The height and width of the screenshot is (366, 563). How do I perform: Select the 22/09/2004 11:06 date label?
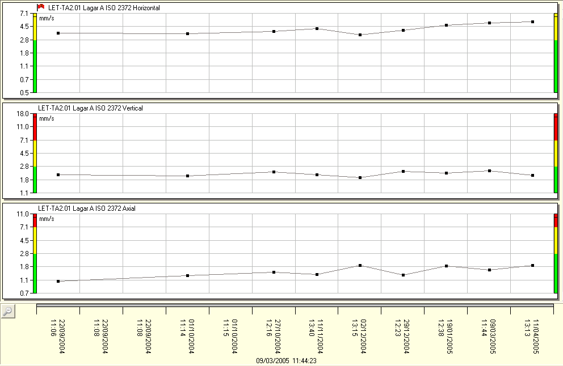[58, 335]
